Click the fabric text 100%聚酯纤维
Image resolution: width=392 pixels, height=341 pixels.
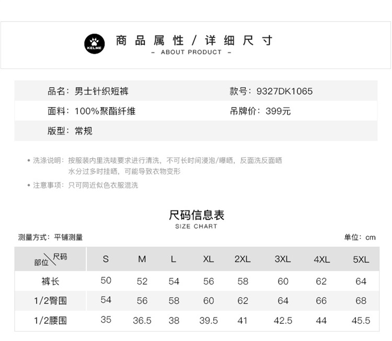(x=105, y=111)
